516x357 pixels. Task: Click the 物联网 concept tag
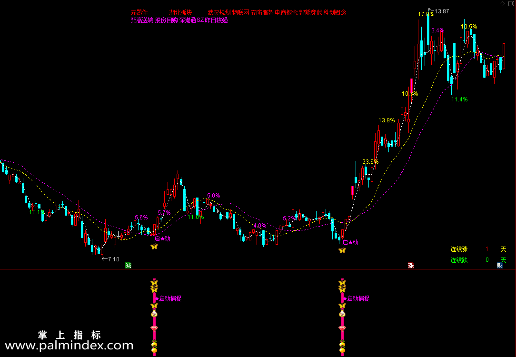[x=241, y=12]
